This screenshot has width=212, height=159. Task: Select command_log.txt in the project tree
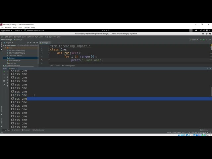click(x=15, y=55)
